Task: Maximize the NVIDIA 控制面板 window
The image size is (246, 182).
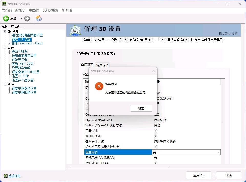Action: pos(228,4)
